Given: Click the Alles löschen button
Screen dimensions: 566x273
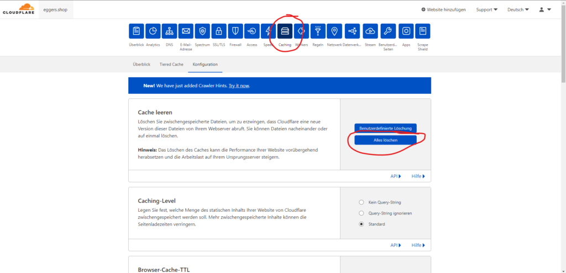Looking at the screenshot, I should pyautogui.click(x=385, y=140).
